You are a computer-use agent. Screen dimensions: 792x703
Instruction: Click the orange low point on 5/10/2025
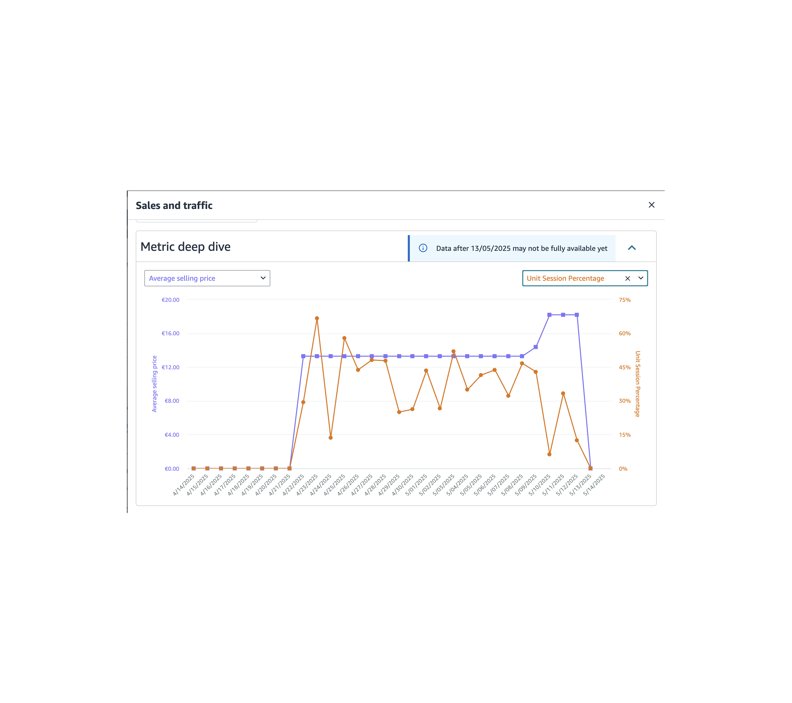[x=549, y=454]
